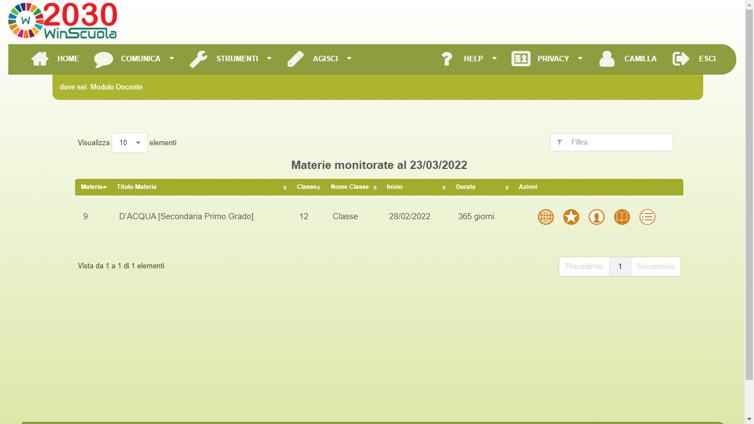
Task: Expand the AGISCI dropdown arrow
Action: pos(349,59)
